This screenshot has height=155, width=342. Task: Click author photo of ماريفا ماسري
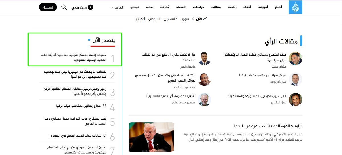pyautogui.click(x=204, y=58)
